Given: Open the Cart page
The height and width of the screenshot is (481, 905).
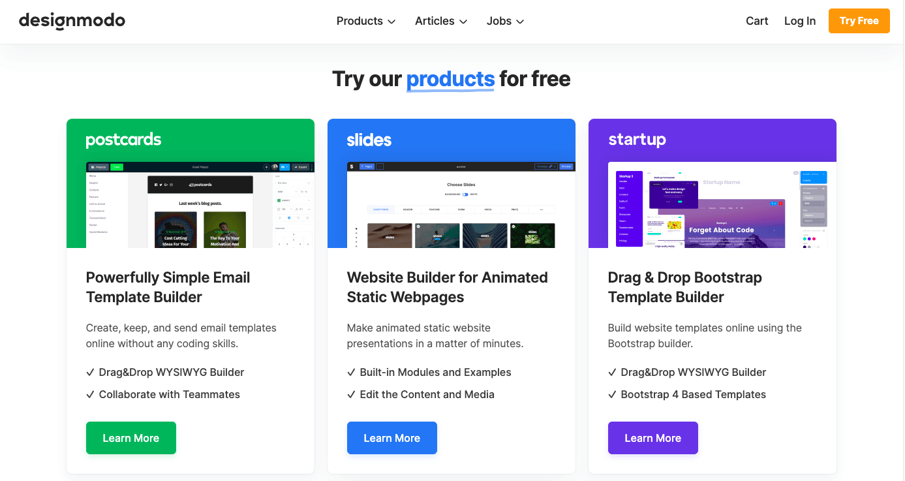Looking at the screenshot, I should tap(757, 21).
